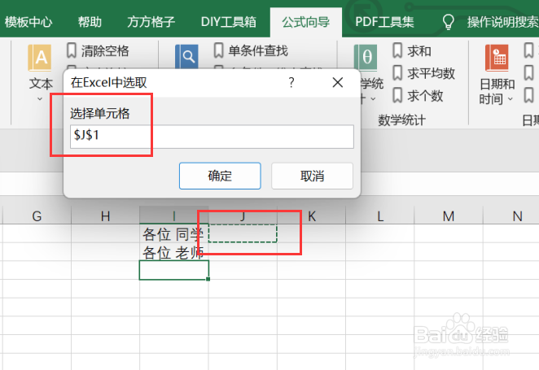Open the 模板中心 ribbon tab
The height and width of the screenshot is (370, 539).
(x=28, y=22)
